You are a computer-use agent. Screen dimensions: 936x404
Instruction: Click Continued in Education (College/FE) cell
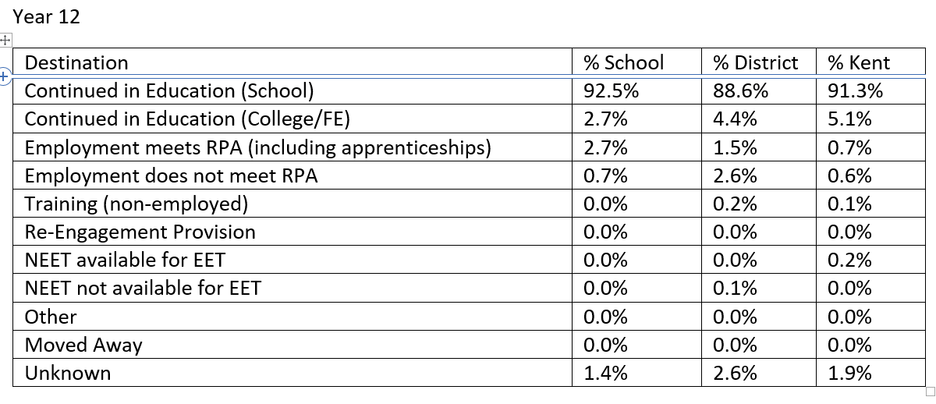click(x=292, y=119)
